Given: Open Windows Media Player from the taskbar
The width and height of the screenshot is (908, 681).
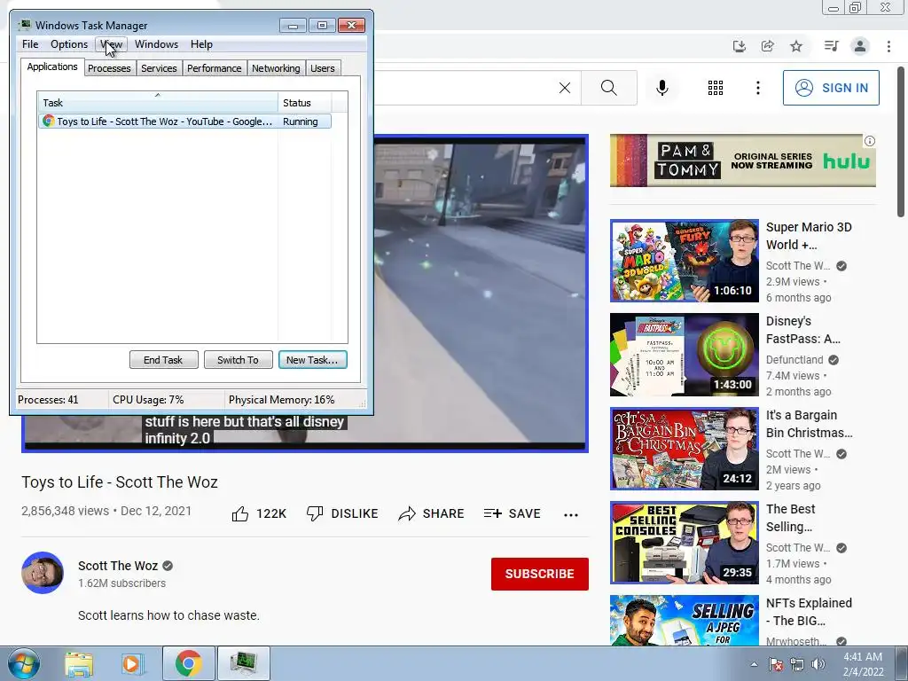Looking at the screenshot, I should pyautogui.click(x=131, y=663).
